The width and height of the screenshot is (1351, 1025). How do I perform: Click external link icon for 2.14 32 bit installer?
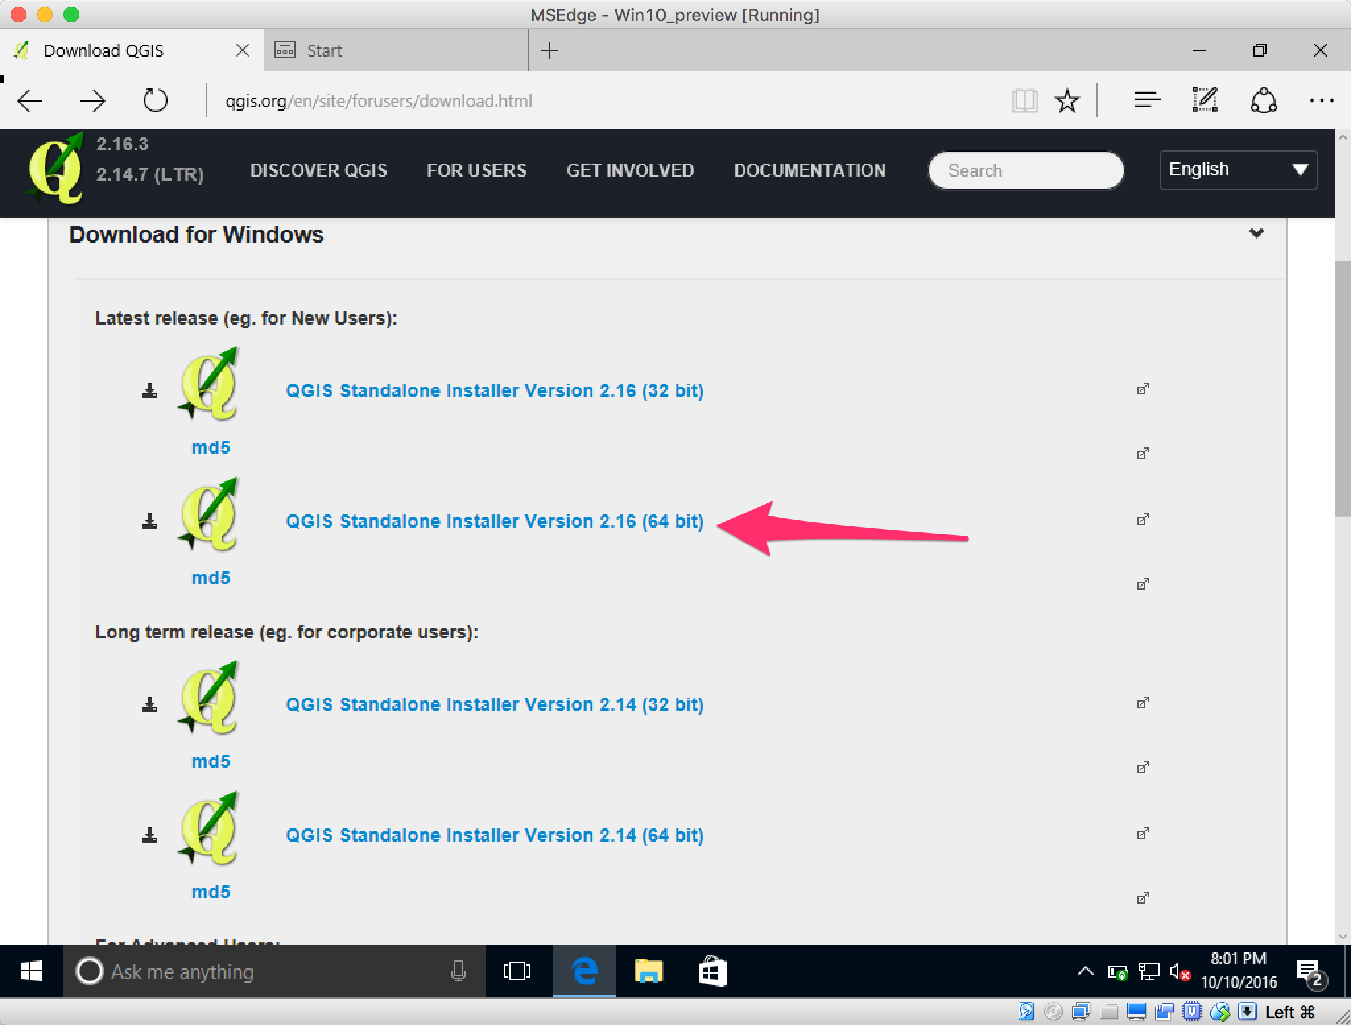[x=1143, y=702]
